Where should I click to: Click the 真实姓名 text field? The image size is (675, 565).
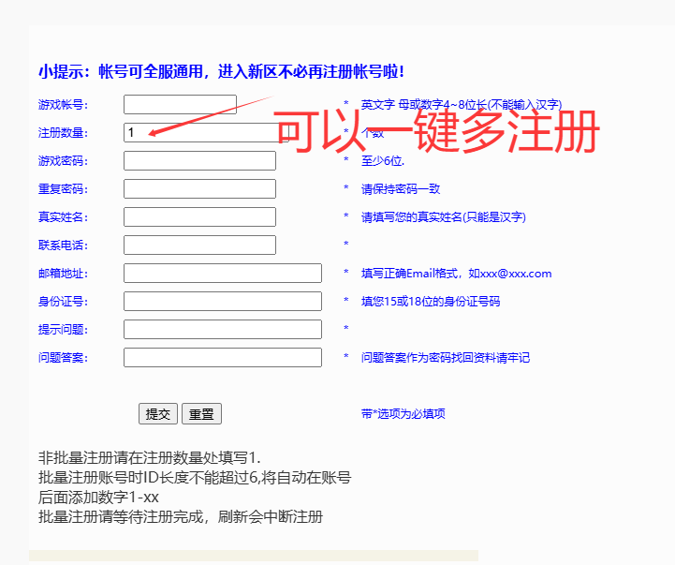click(199, 217)
